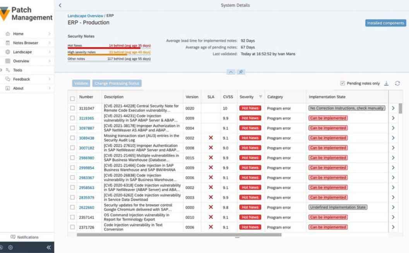Collapse the left sidebar with the double-chevron
Image resolution: width=409 pixels, height=253 pixels.
[x=48, y=248]
